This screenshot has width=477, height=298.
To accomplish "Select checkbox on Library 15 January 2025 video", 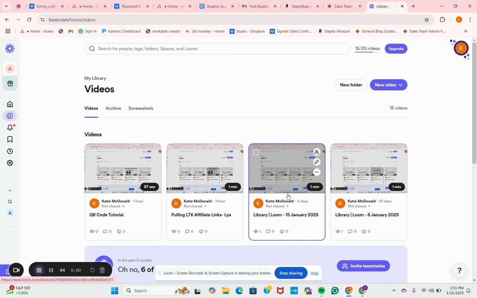I will (256, 152).
